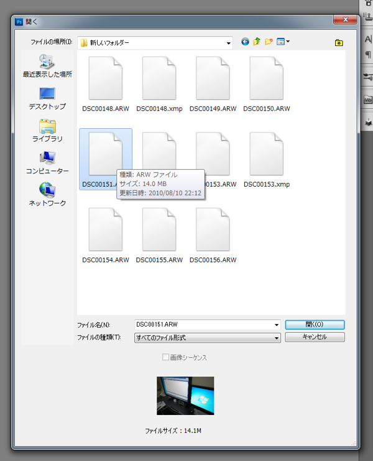Viewport: 373px width, 461px height.
Task: Click the Photoshop paragraph panel icon
Action: 368,54
